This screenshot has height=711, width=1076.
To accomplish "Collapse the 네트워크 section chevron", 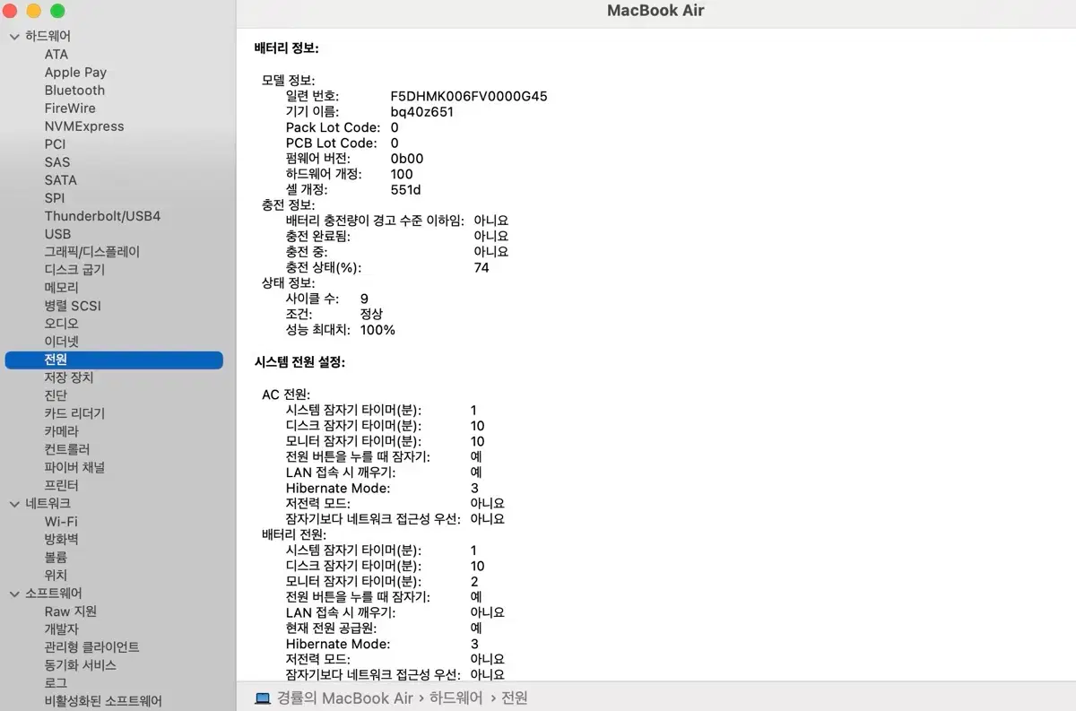I will click(14, 504).
